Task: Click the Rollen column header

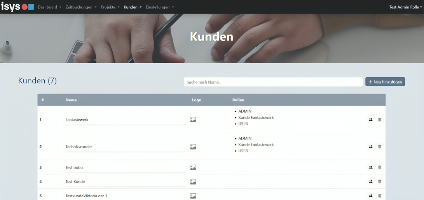Action: (238, 100)
